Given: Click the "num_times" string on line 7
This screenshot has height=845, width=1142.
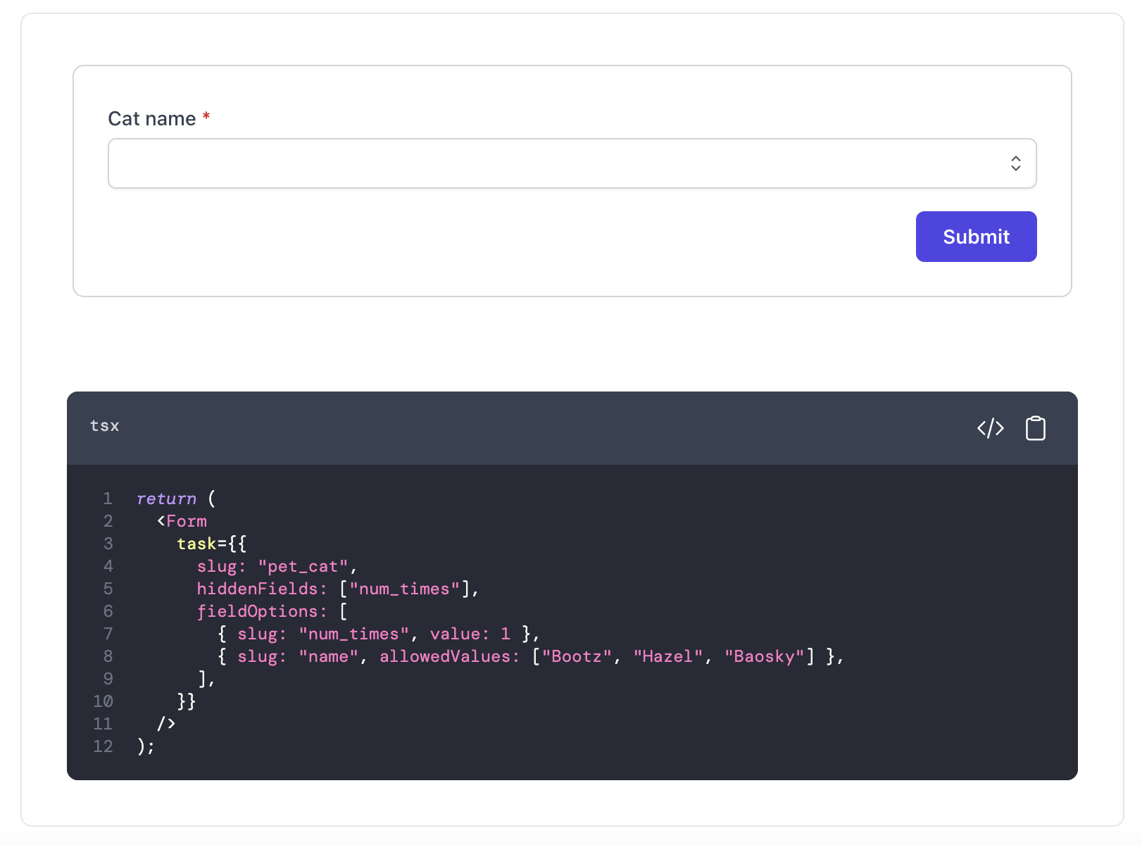Looking at the screenshot, I should [x=354, y=634].
